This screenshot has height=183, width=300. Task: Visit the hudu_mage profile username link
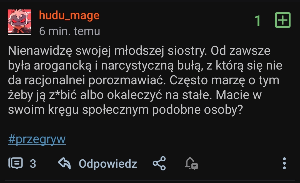[69, 15]
